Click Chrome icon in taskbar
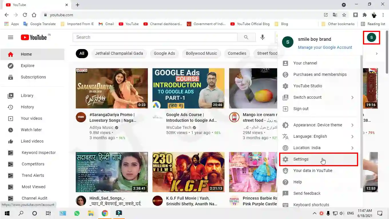 pyautogui.click(x=105, y=213)
